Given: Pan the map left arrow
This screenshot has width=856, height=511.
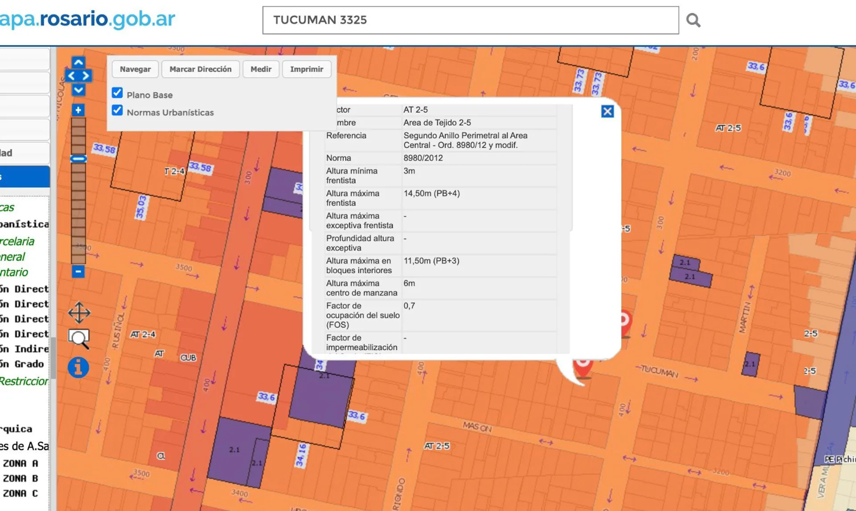Looking at the screenshot, I should click(71, 76).
